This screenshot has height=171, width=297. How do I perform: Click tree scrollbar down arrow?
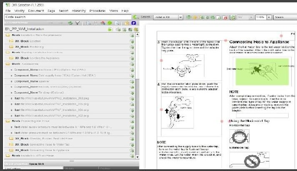pos(137,157)
